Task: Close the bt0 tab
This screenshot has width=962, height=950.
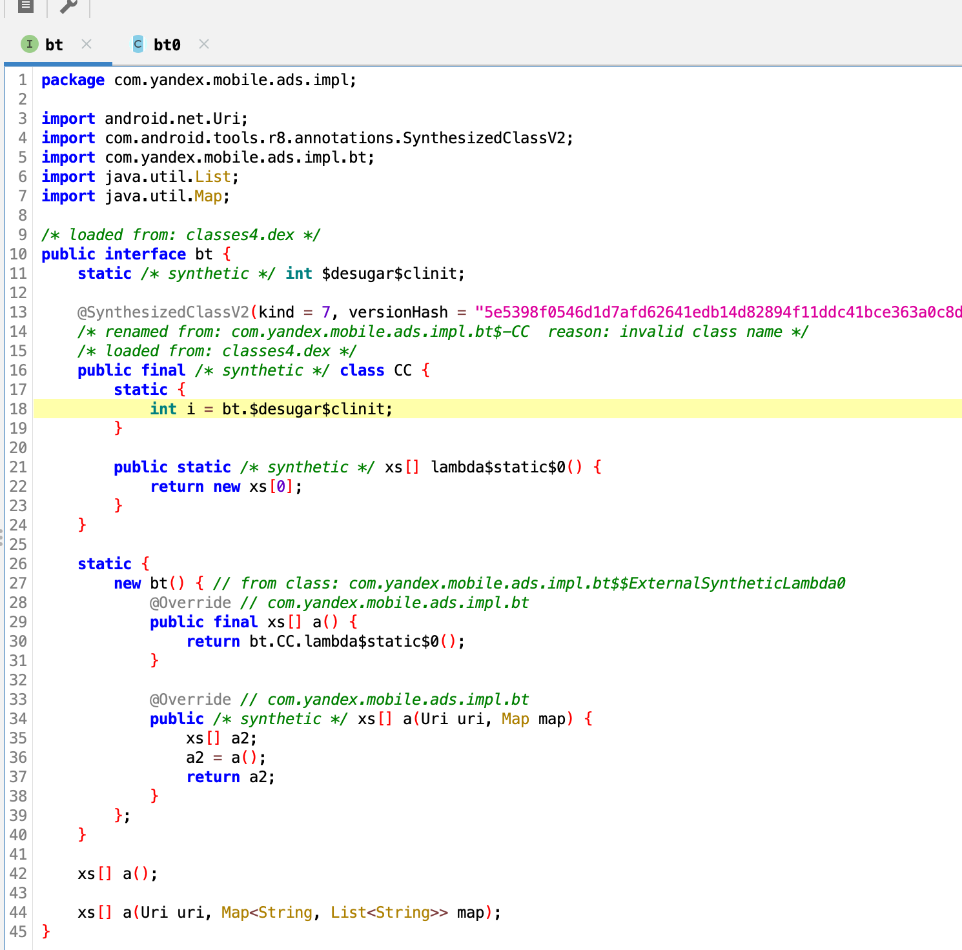Action: [x=203, y=44]
